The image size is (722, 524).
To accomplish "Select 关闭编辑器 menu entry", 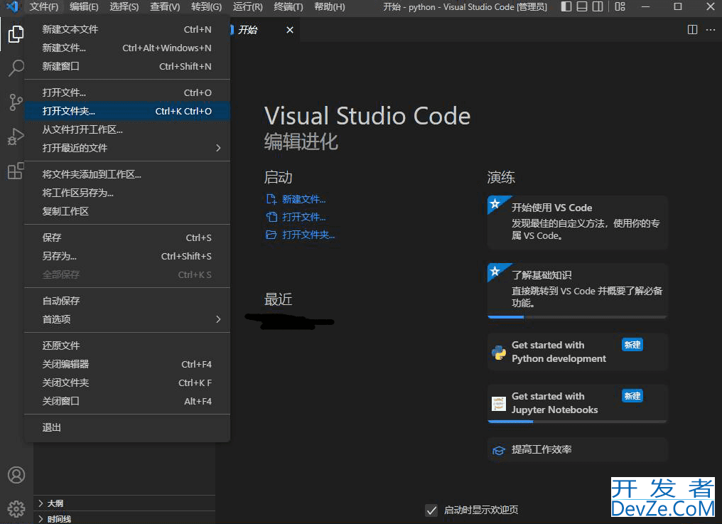I will point(127,364).
